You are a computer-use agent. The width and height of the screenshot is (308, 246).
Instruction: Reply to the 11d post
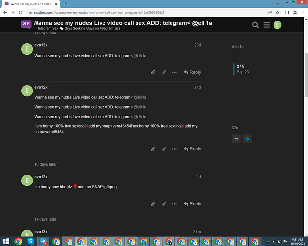[192, 204]
